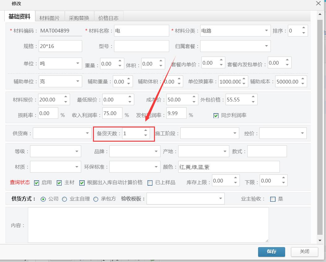Close the 修改 dialog with X icon
The width and height of the screenshot is (326, 262).
click(x=318, y=4)
